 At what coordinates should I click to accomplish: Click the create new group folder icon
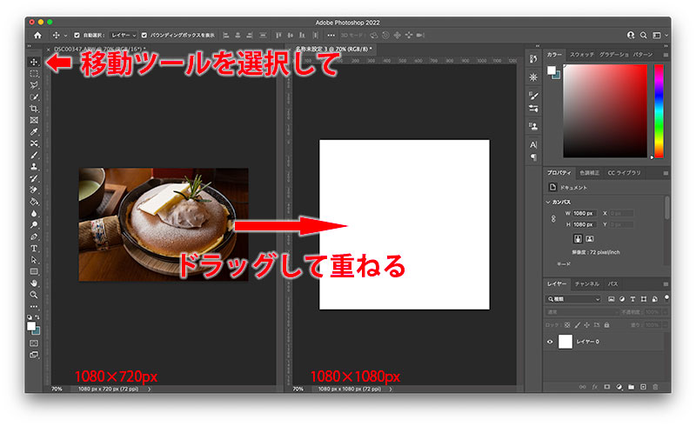tap(632, 387)
